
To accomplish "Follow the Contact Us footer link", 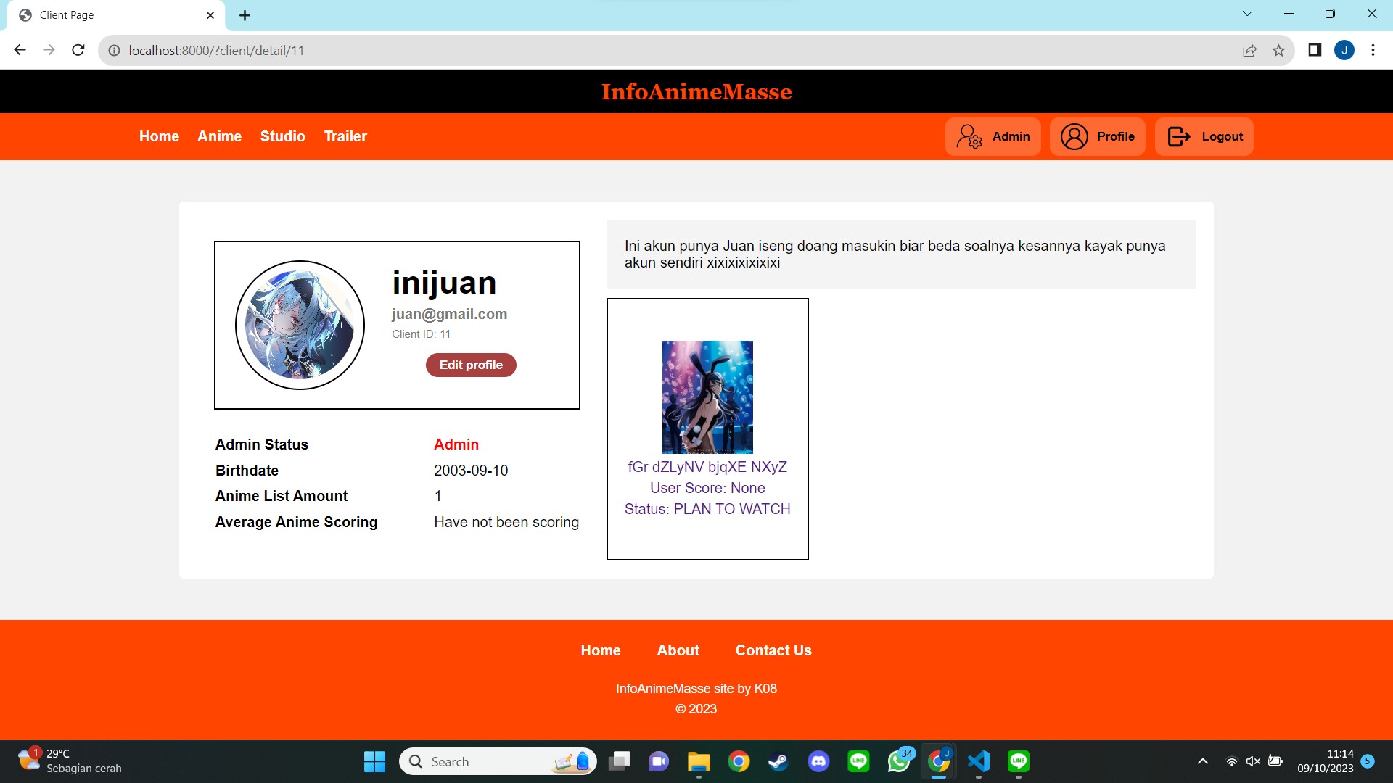I will [x=773, y=650].
